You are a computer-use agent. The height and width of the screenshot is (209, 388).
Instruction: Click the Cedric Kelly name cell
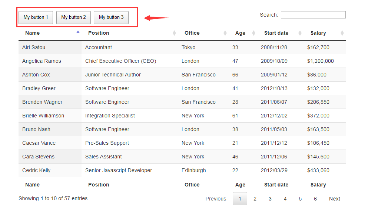tap(36, 170)
